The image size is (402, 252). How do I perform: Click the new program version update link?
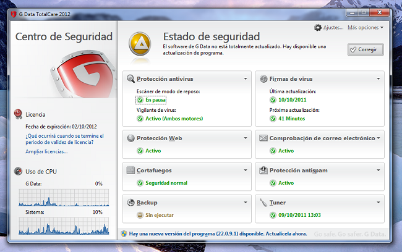218,233
